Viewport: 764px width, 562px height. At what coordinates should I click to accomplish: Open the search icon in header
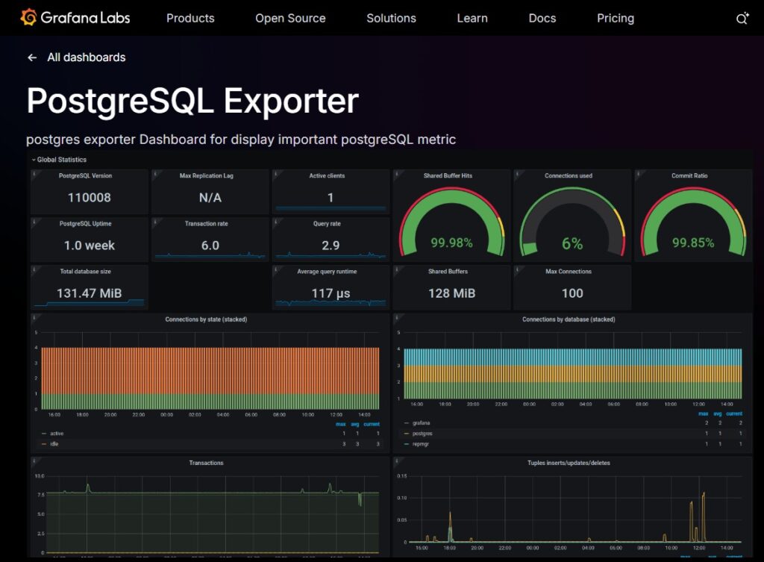pos(742,19)
